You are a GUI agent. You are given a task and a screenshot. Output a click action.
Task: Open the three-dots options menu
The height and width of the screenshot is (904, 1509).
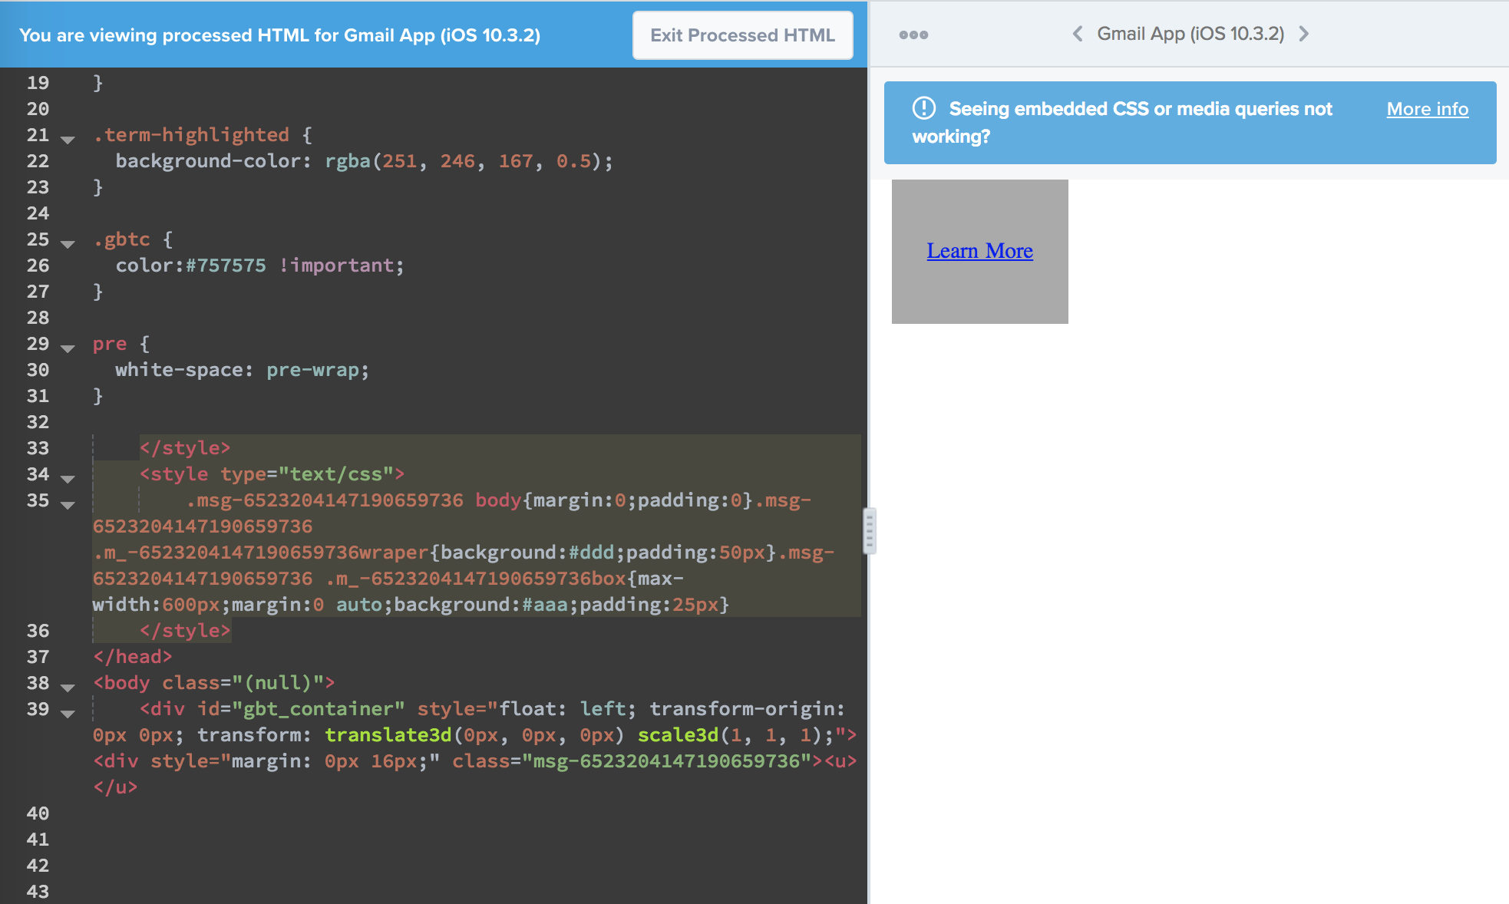coord(913,35)
